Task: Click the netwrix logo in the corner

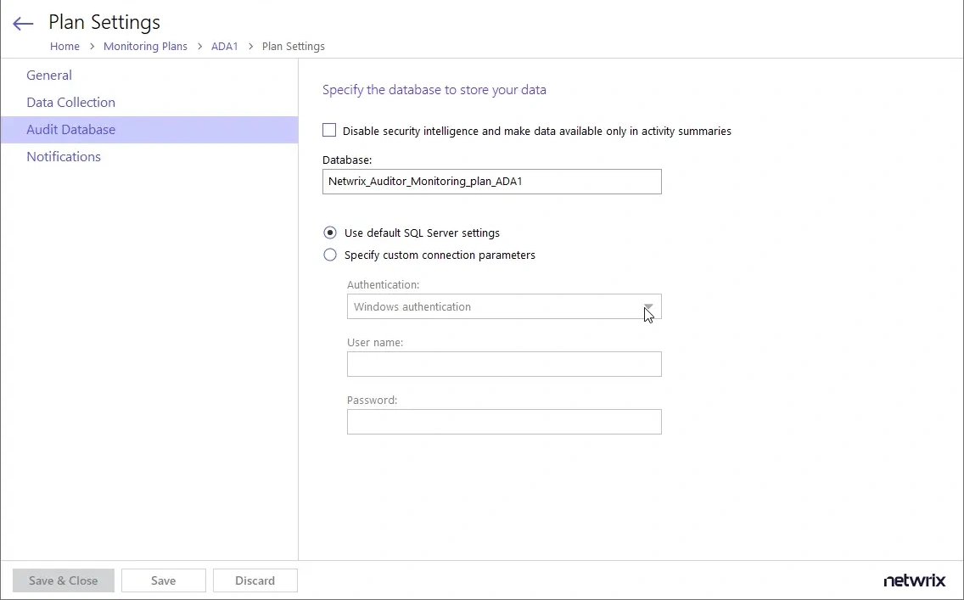Action: pyautogui.click(x=914, y=580)
